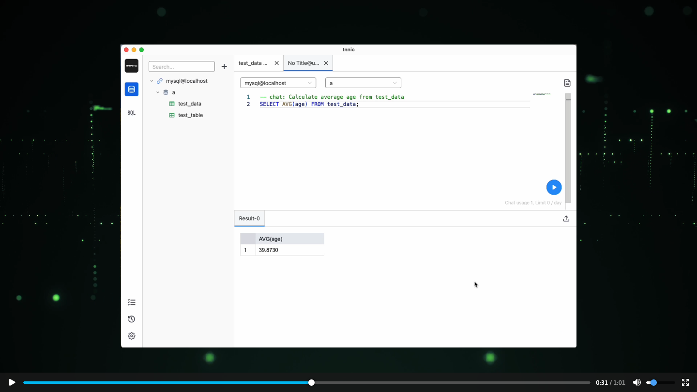Open the mysql@localhost connection dropdown
The height and width of the screenshot is (392, 697).
pos(278,83)
